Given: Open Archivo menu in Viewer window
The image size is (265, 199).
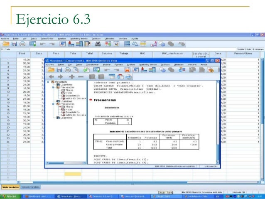Looking at the screenshot, I should point(50,64).
